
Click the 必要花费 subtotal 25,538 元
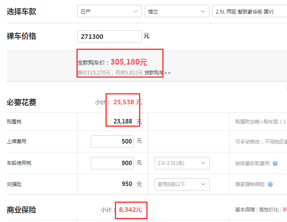128,102
